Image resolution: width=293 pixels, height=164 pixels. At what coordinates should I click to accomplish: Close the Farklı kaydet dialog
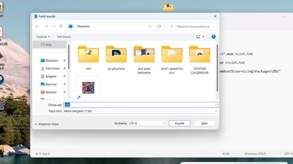215,16
